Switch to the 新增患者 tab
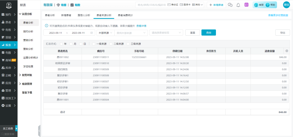The image size is (293, 137). [66, 15]
